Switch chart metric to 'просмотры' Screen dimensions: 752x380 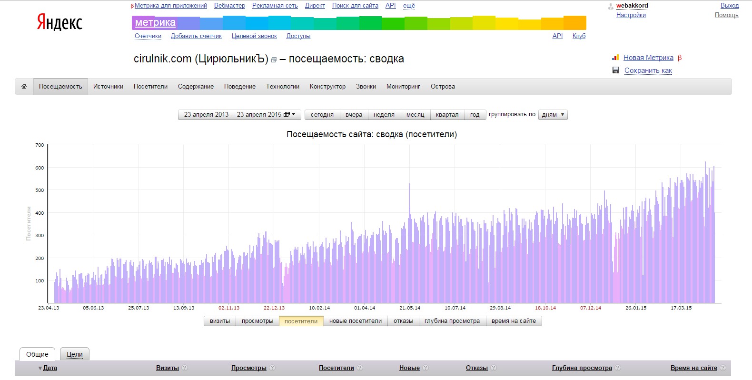257,321
